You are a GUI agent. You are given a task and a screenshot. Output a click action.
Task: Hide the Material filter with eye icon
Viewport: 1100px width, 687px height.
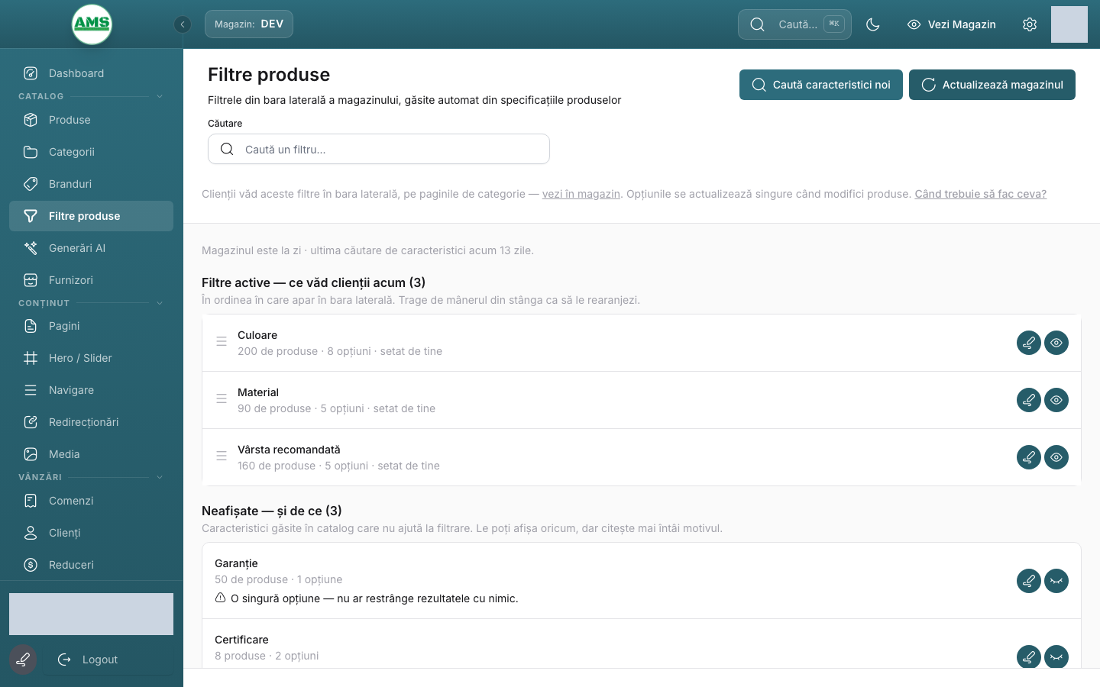click(1056, 400)
